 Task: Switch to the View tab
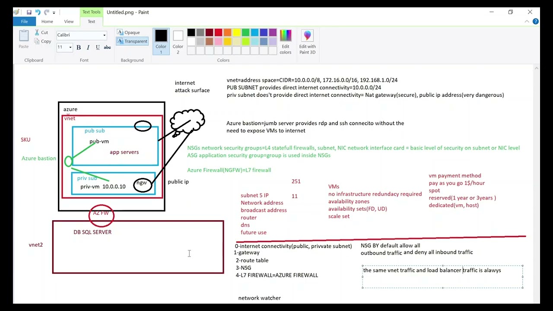tap(69, 21)
